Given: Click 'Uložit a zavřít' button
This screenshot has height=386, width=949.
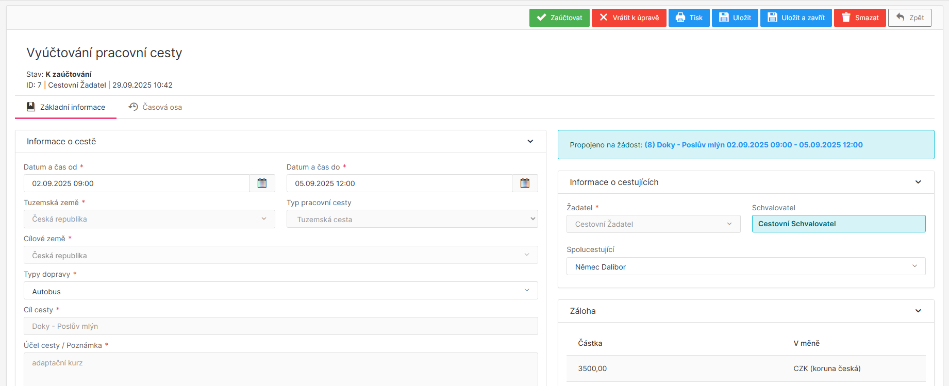Looking at the screenshot, I should tap(796, 18).
